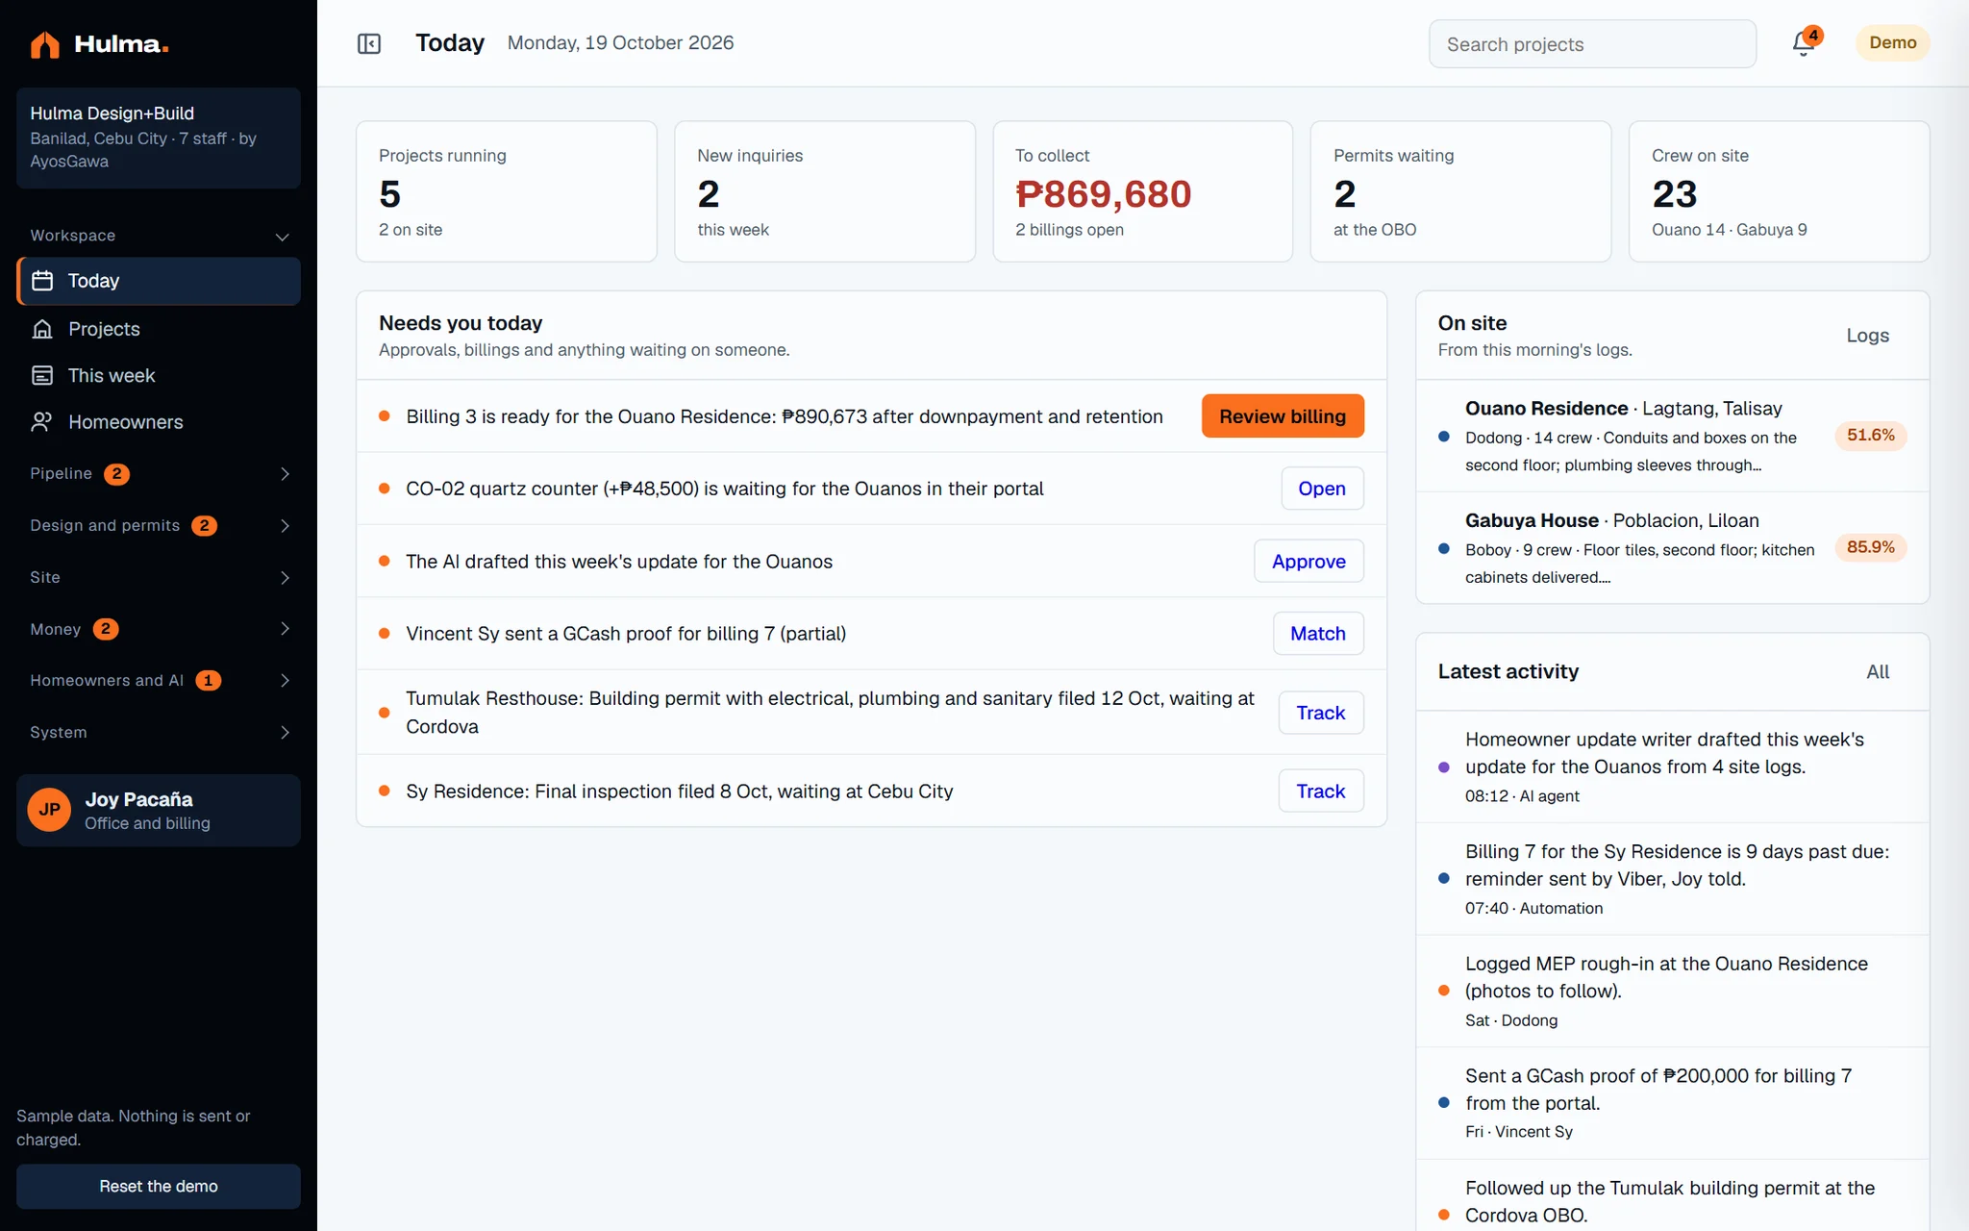Image resolution: width=1969 pixels, height=1231 pixels.
Task: Click the Demo badge in header
Action: click(x=1892, y=43)
